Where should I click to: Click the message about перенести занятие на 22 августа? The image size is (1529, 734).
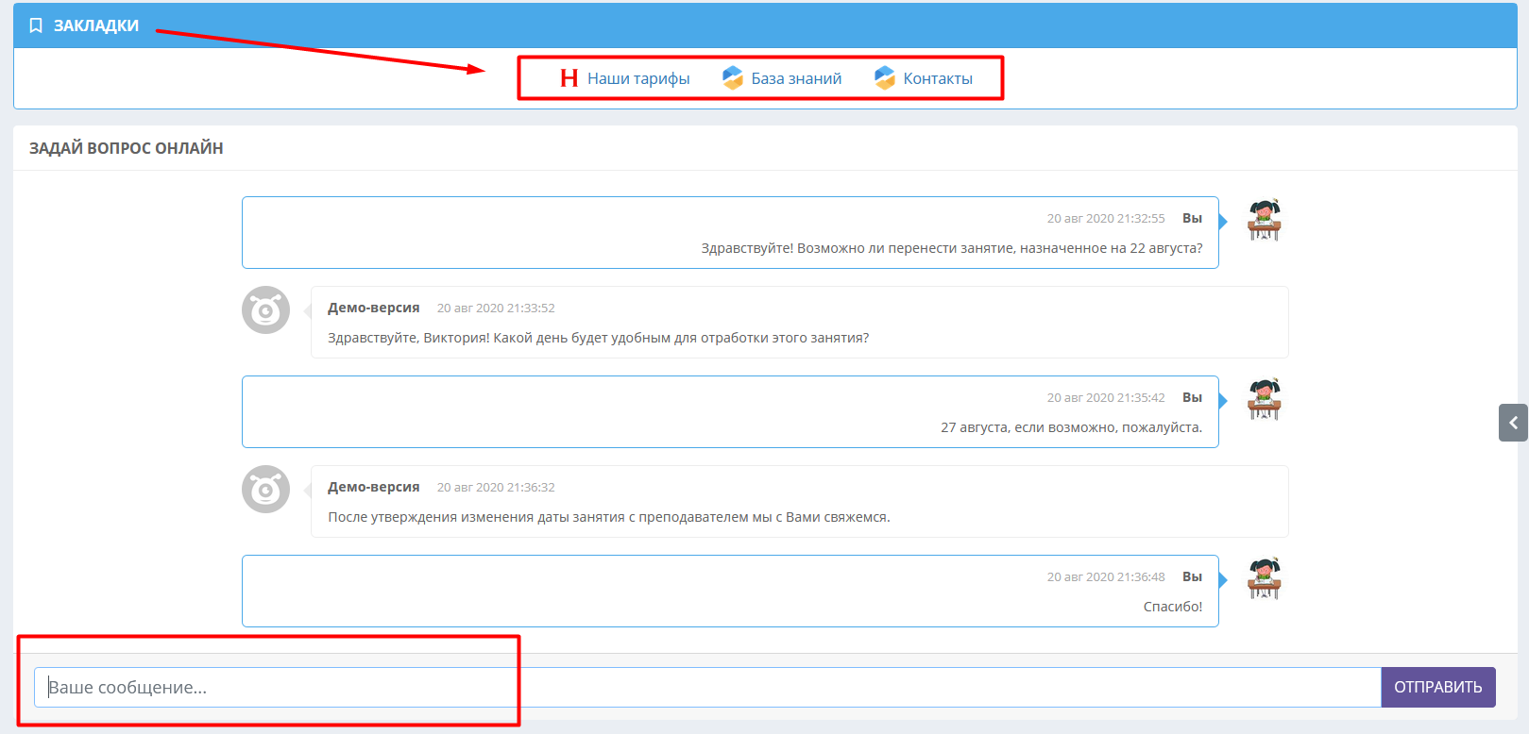(x=952, y=248)
